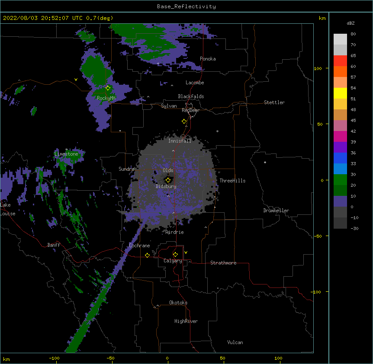Click the yellow diamond marker below Cochrane
The height and width of the screenshot is (364, 373).
click(x=147, y=255)
